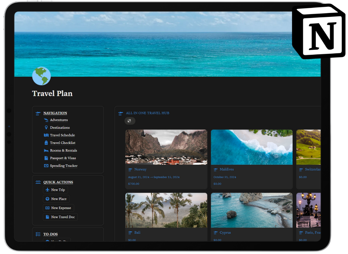Click the map icon next to Travel Schedule
Screen dimensions: 348x254
46,135
